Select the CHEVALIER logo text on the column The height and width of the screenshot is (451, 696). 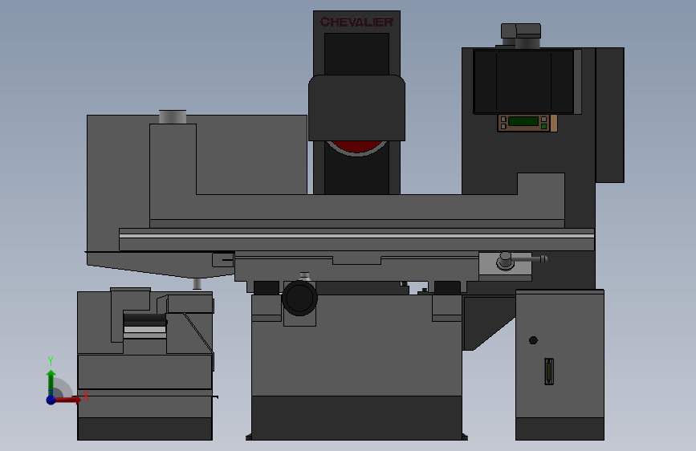coord(357,22)
